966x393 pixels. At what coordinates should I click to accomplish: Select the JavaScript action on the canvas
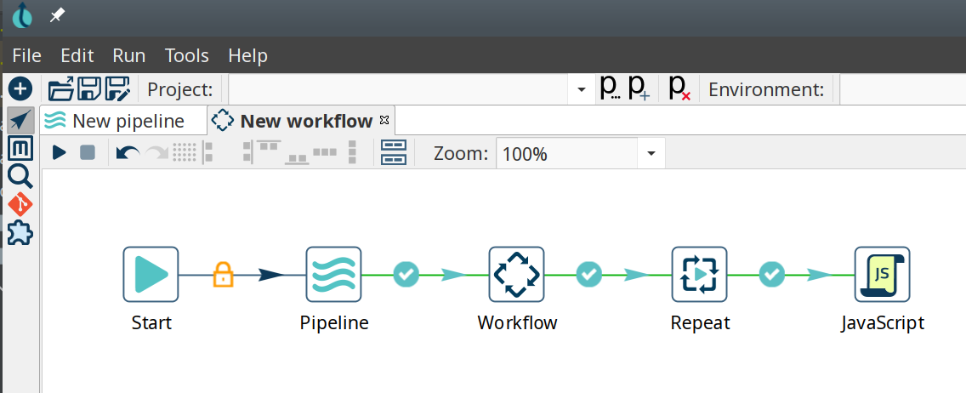point(882,274)
